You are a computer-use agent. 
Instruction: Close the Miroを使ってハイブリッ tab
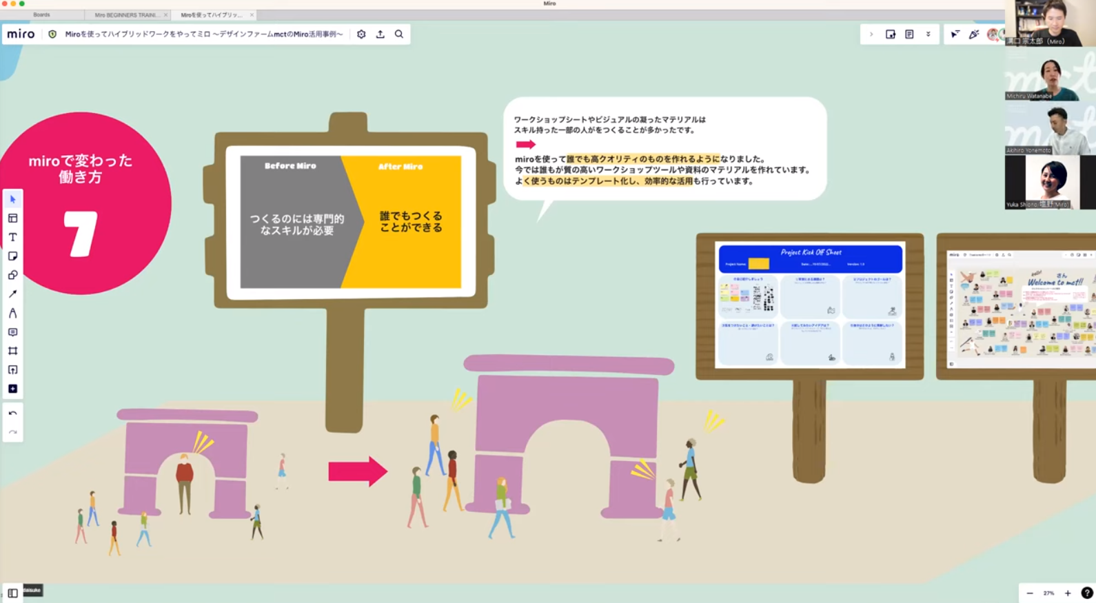coord(252,14)
